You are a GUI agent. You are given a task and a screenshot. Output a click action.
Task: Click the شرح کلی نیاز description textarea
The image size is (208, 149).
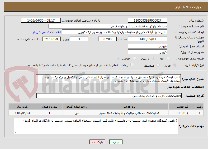[x=108, y=79]
